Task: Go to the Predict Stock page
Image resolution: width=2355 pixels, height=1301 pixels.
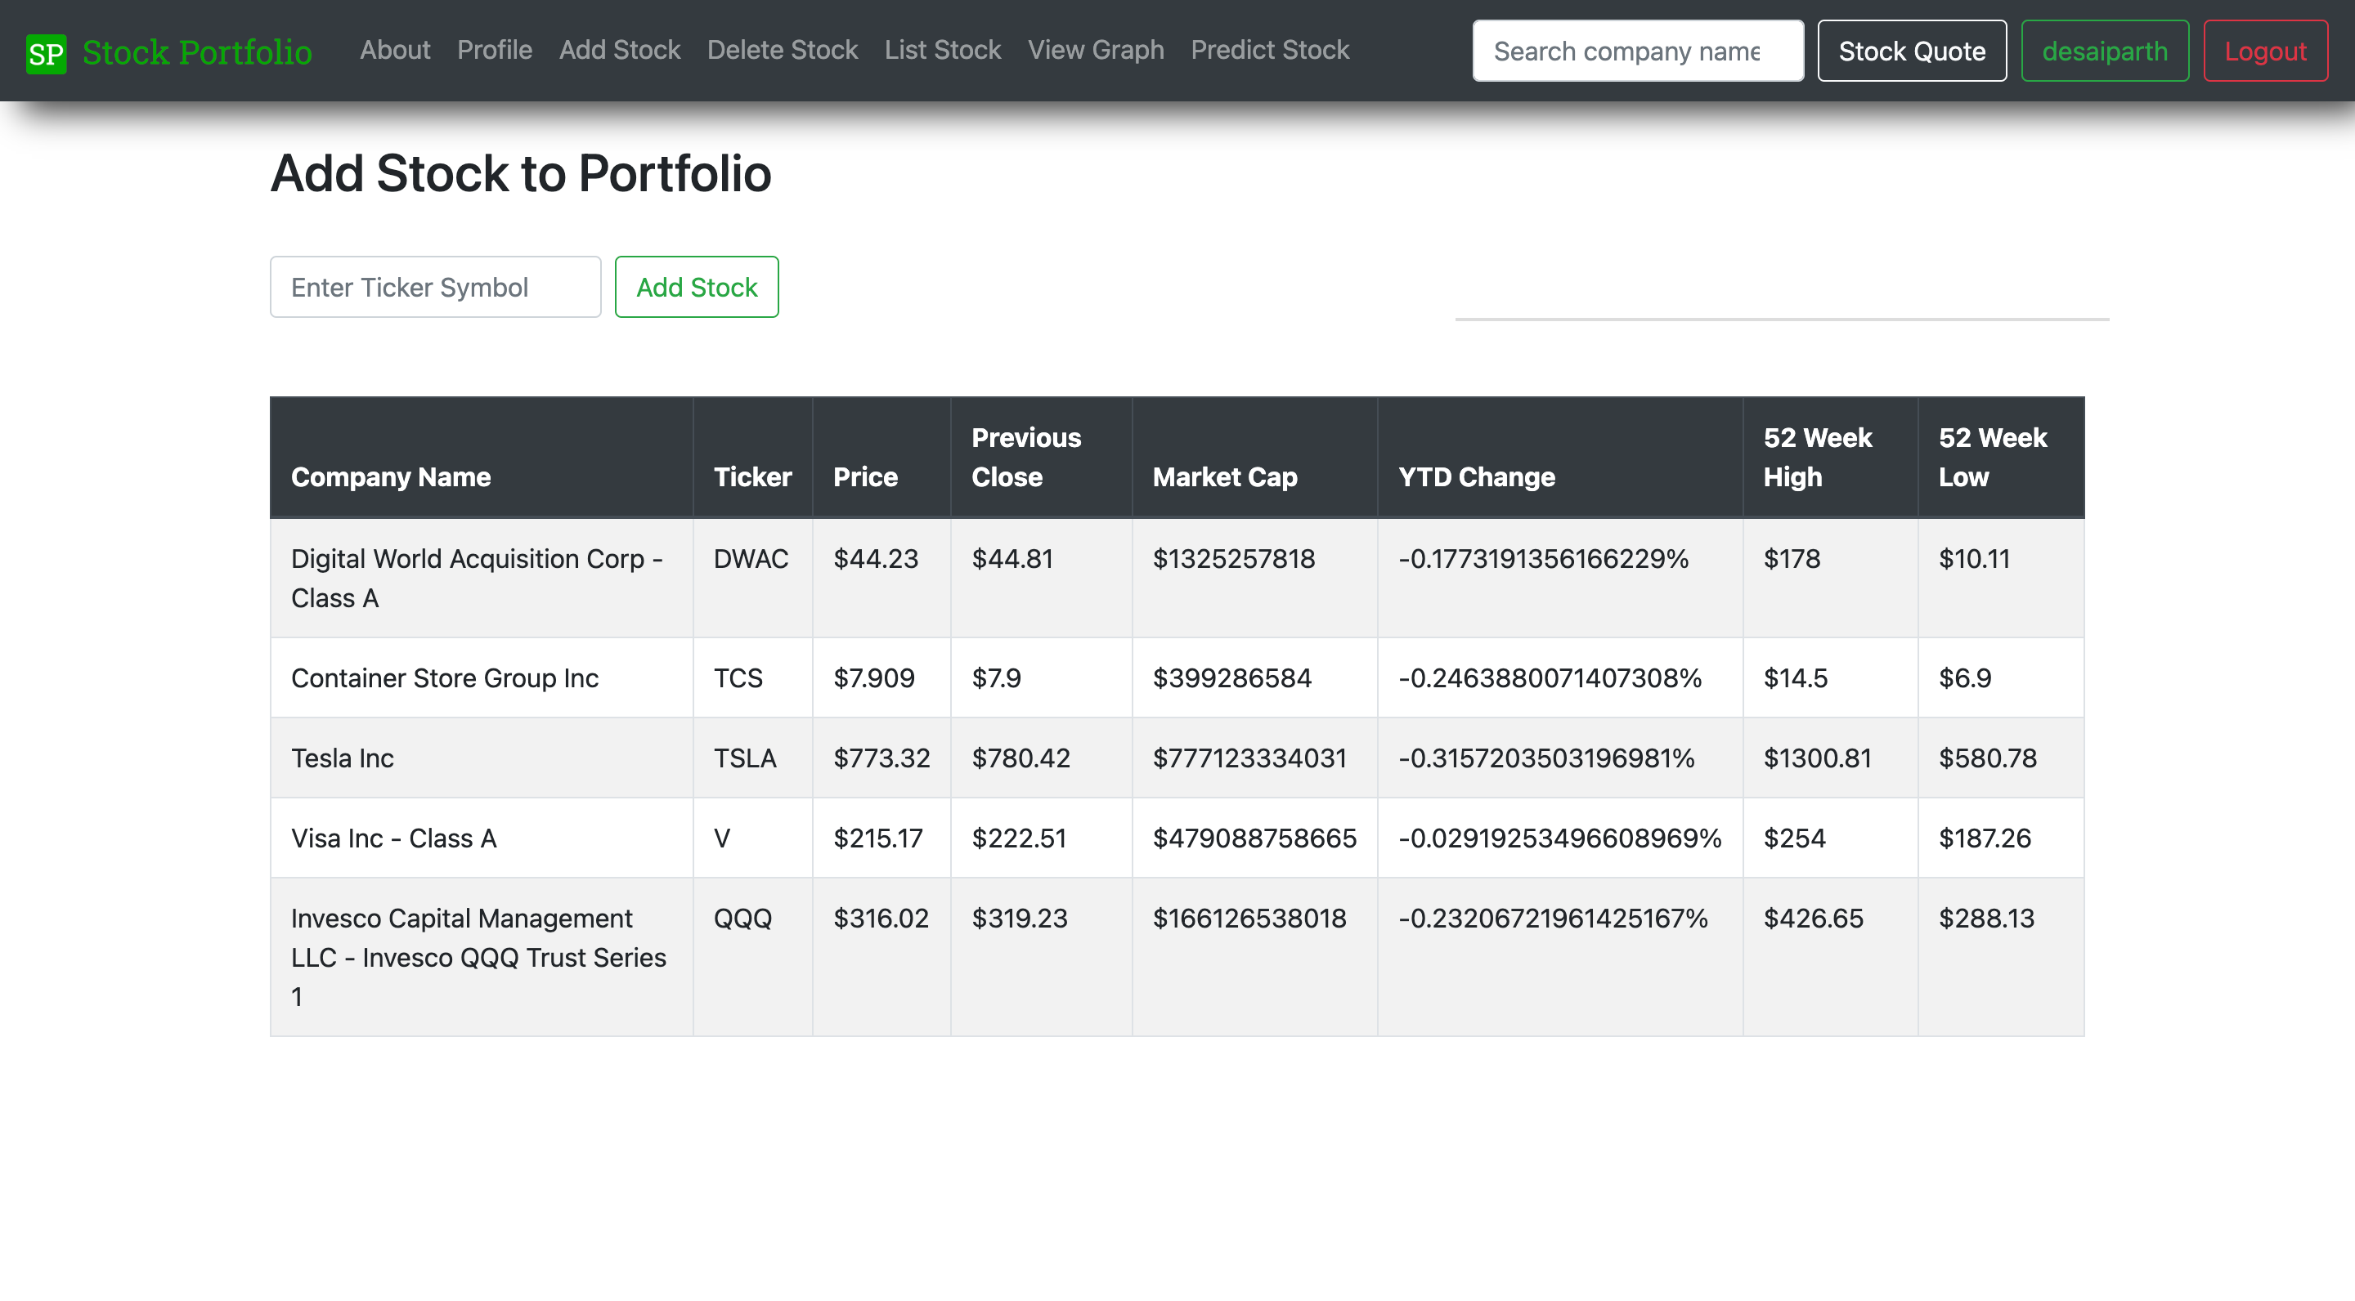Action: [1269, 49]
